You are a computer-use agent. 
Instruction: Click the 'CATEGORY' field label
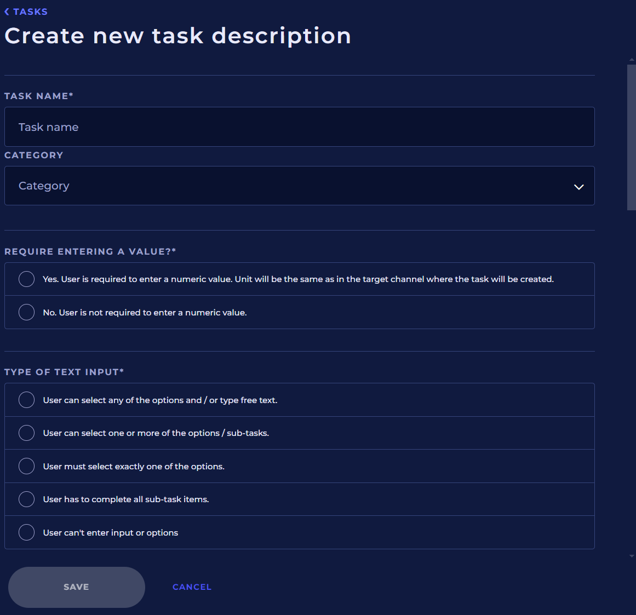tap(34, 156)
